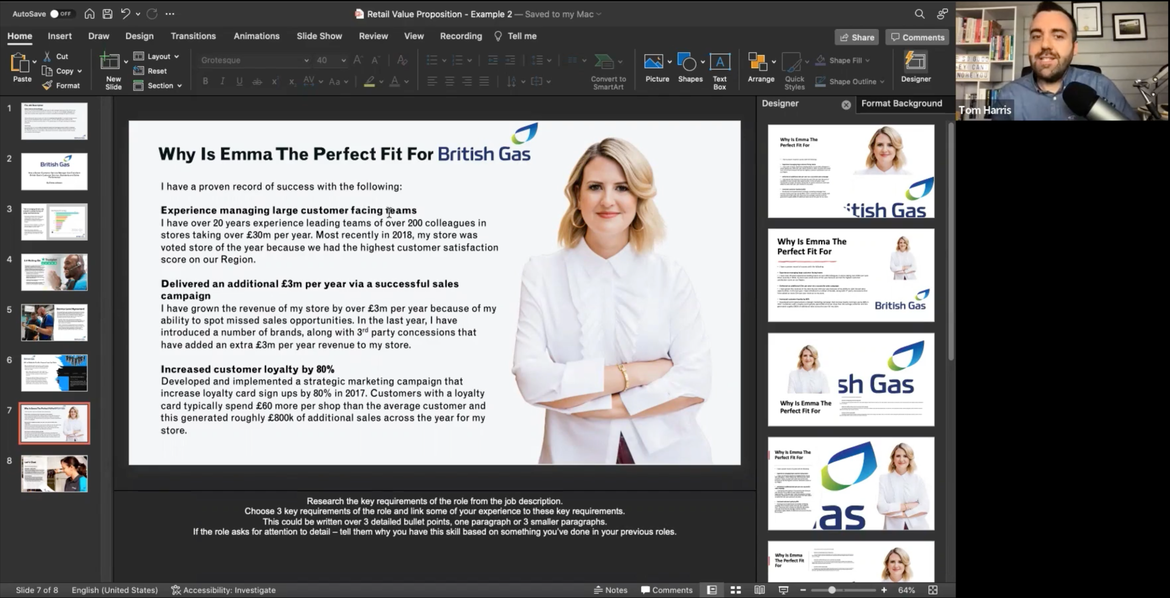Switch to Slide Sorter grid view
Screen dimensions: 1170x598
click(x=736, y=590)
